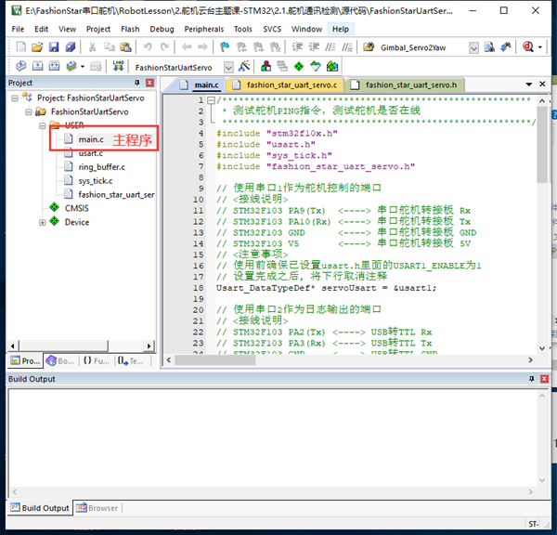Click the Open file folder icon
The image size is (557, 535).
pos(37,47)
